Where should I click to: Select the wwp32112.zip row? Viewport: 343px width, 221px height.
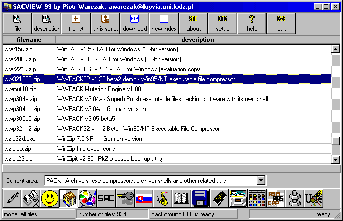pos(168,129)
